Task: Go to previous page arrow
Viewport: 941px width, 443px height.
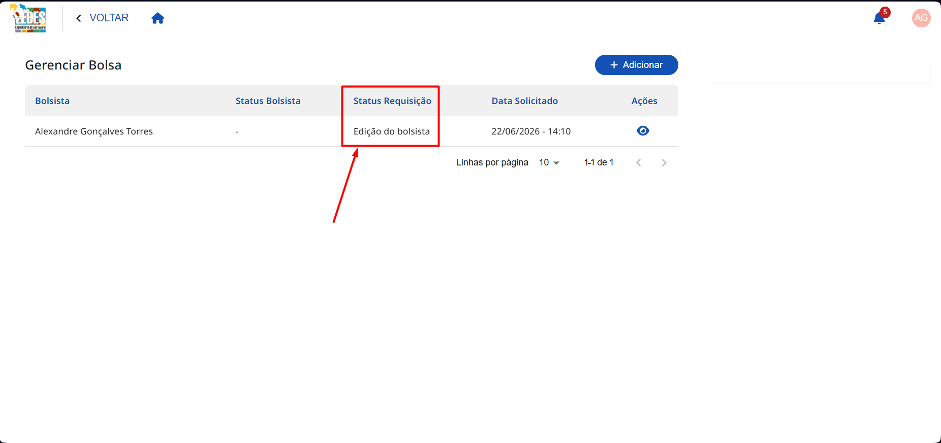Action: click(639, 162)
